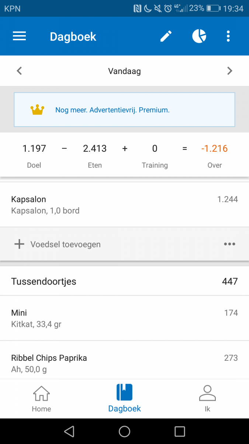Open the Ribbel Chips Paprika entry

[x=124, y=363]
